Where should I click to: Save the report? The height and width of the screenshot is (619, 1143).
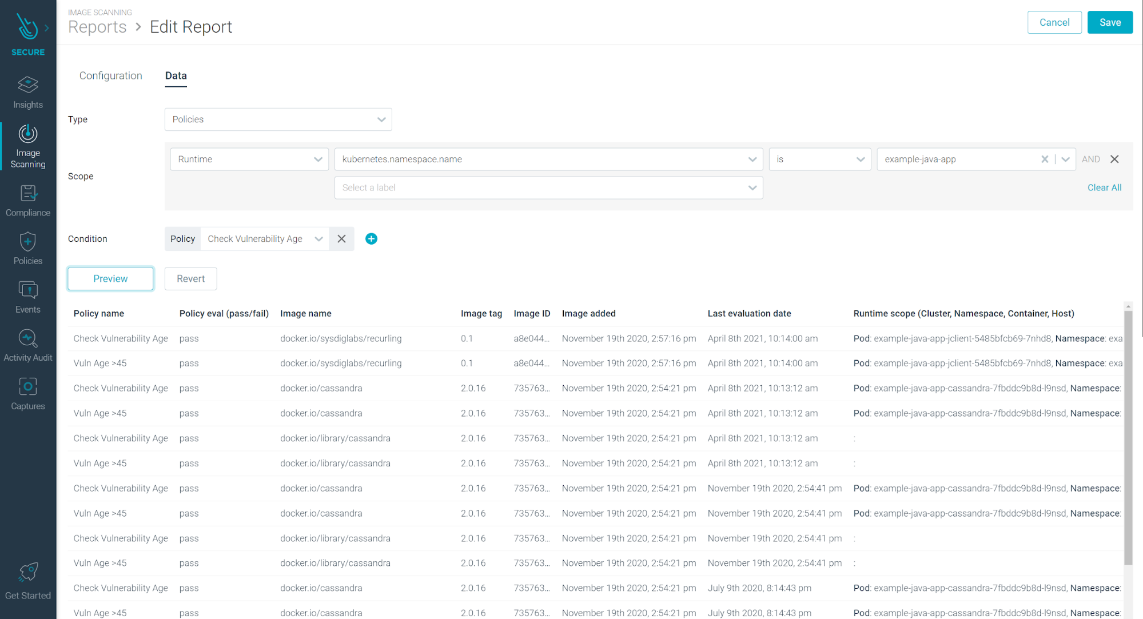[x=1110, y=22]
